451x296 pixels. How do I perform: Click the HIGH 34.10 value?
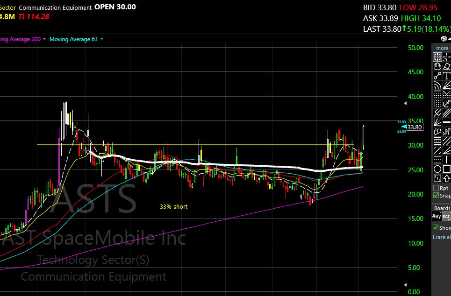click(x=421, y=18)
